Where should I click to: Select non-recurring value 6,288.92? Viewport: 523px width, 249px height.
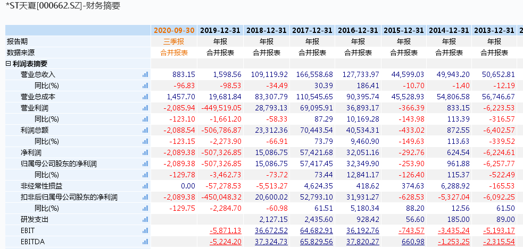pyautogui.click(x=455, y=186)
